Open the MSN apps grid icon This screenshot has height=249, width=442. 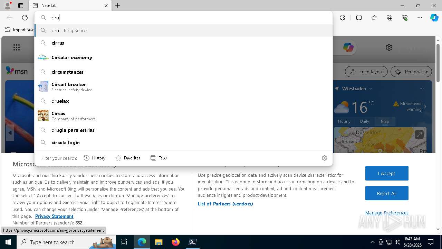pyautogui.click(x=17, y=47)
